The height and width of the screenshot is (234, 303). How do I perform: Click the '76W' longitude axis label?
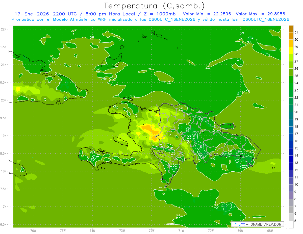33,231
